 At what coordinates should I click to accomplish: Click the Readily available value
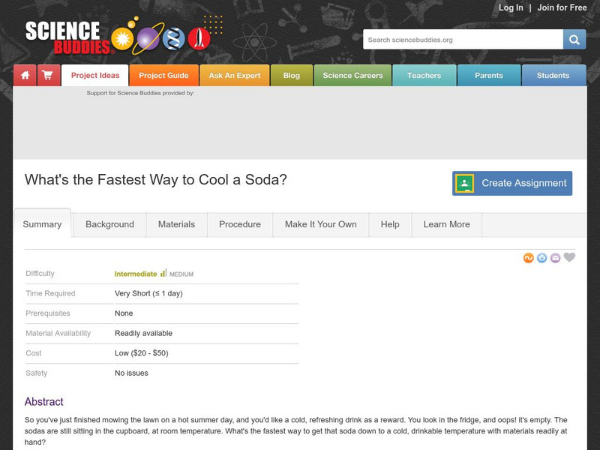coord(143,333)
